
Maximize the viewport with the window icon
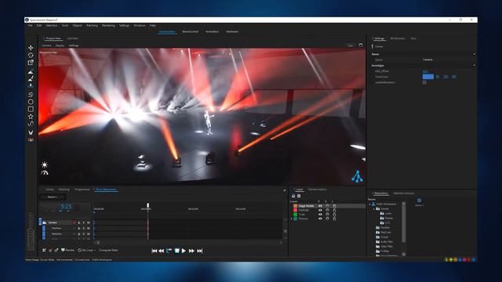[x=361, y=45]
